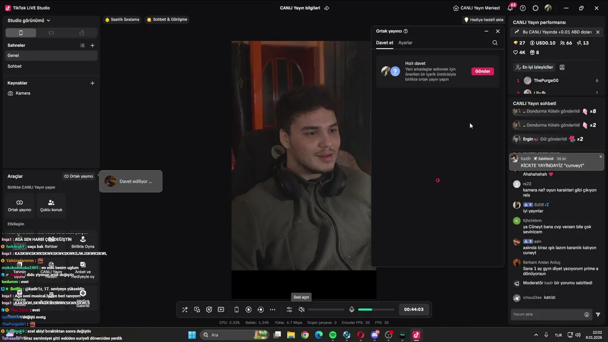The width and height of the screenshot is (608, 342).
Task: Switch to the Ayarlar tab
Action: [x=405, y=43]
